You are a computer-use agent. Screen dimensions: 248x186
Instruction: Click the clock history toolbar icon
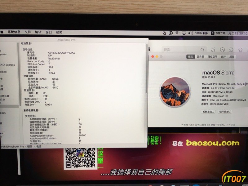[222, 50]
